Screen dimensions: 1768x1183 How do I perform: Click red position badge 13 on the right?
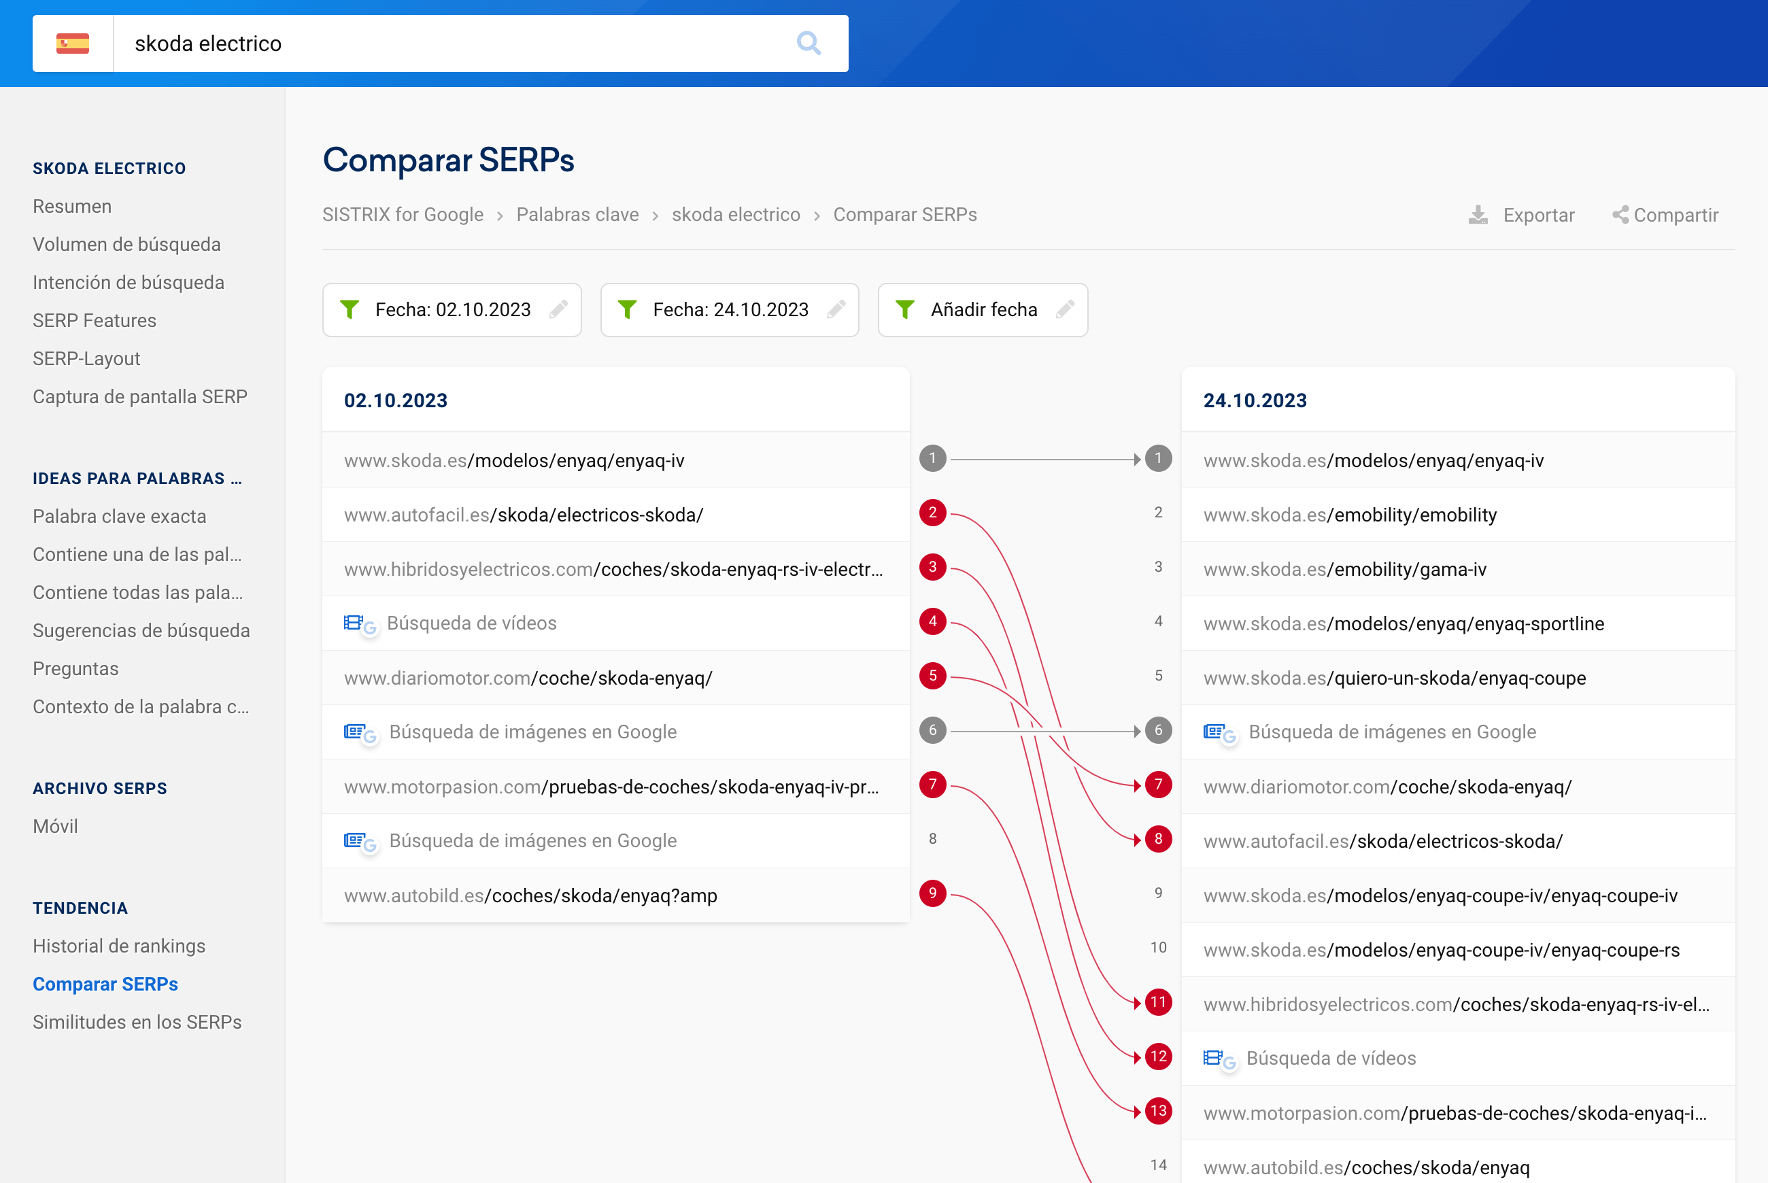1158,1110
